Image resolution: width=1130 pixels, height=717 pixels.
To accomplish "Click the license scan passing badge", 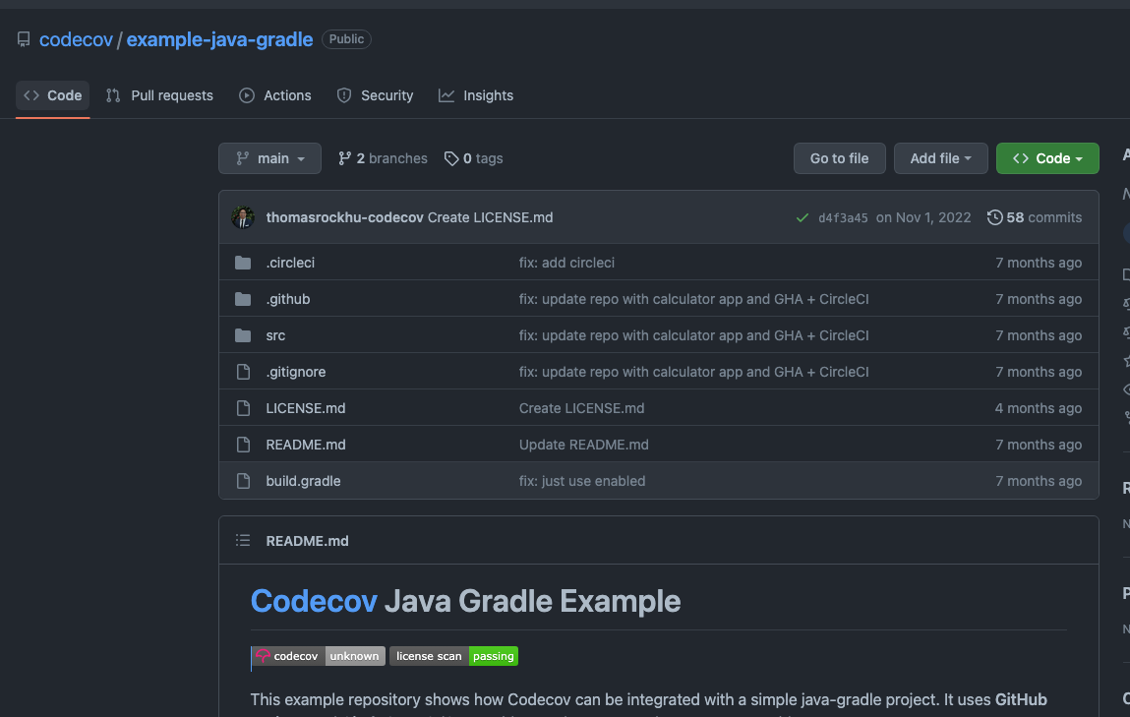I will click(x=454, y=656).
